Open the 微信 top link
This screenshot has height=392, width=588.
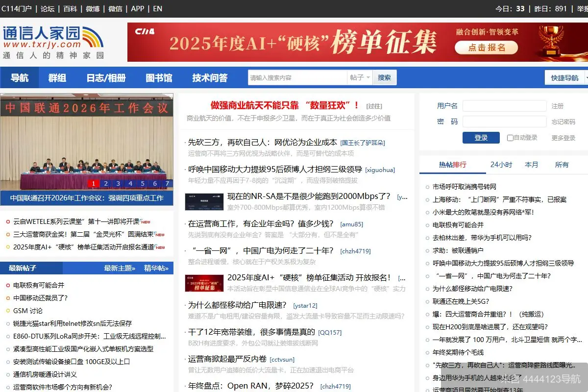115,8
